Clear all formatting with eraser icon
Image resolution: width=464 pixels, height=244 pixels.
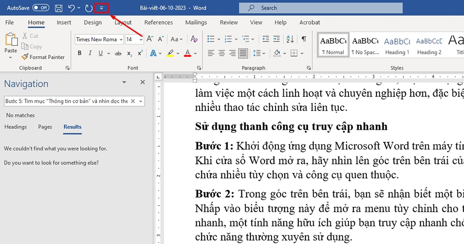pos(194,39)
